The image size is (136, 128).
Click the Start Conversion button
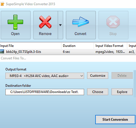click(x=115, y=120)
